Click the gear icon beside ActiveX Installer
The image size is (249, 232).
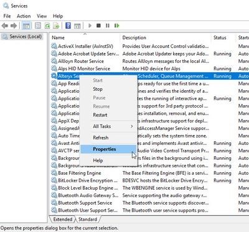tap(54, 46)
